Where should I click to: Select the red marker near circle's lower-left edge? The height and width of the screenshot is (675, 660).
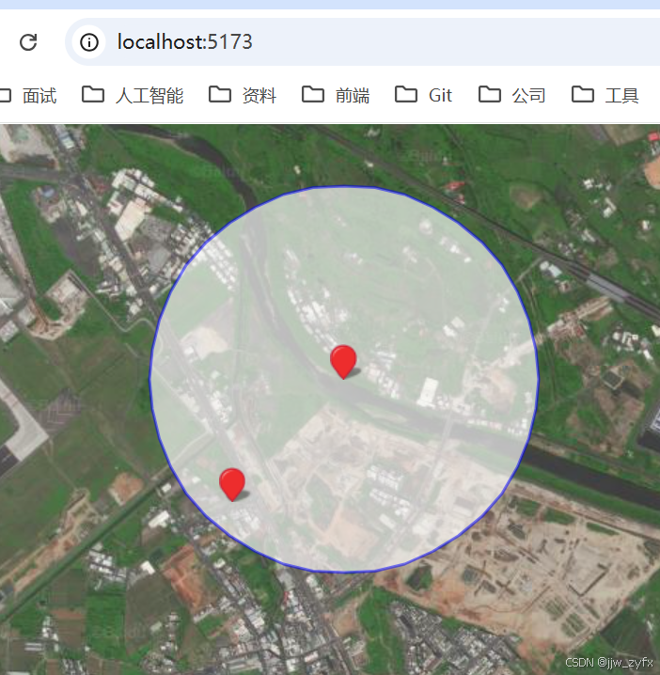(232, 484)
